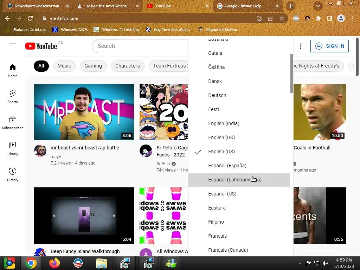Click the volume icon in system tray

(x=325, y=263)
